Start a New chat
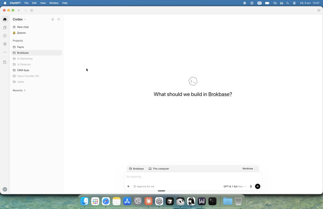Viewport: 323px width, 209px height. coord(37,27)
